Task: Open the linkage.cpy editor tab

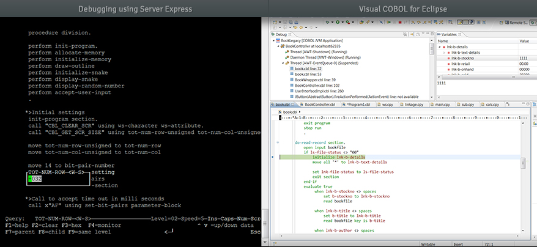Action: (x=413, y=105)
